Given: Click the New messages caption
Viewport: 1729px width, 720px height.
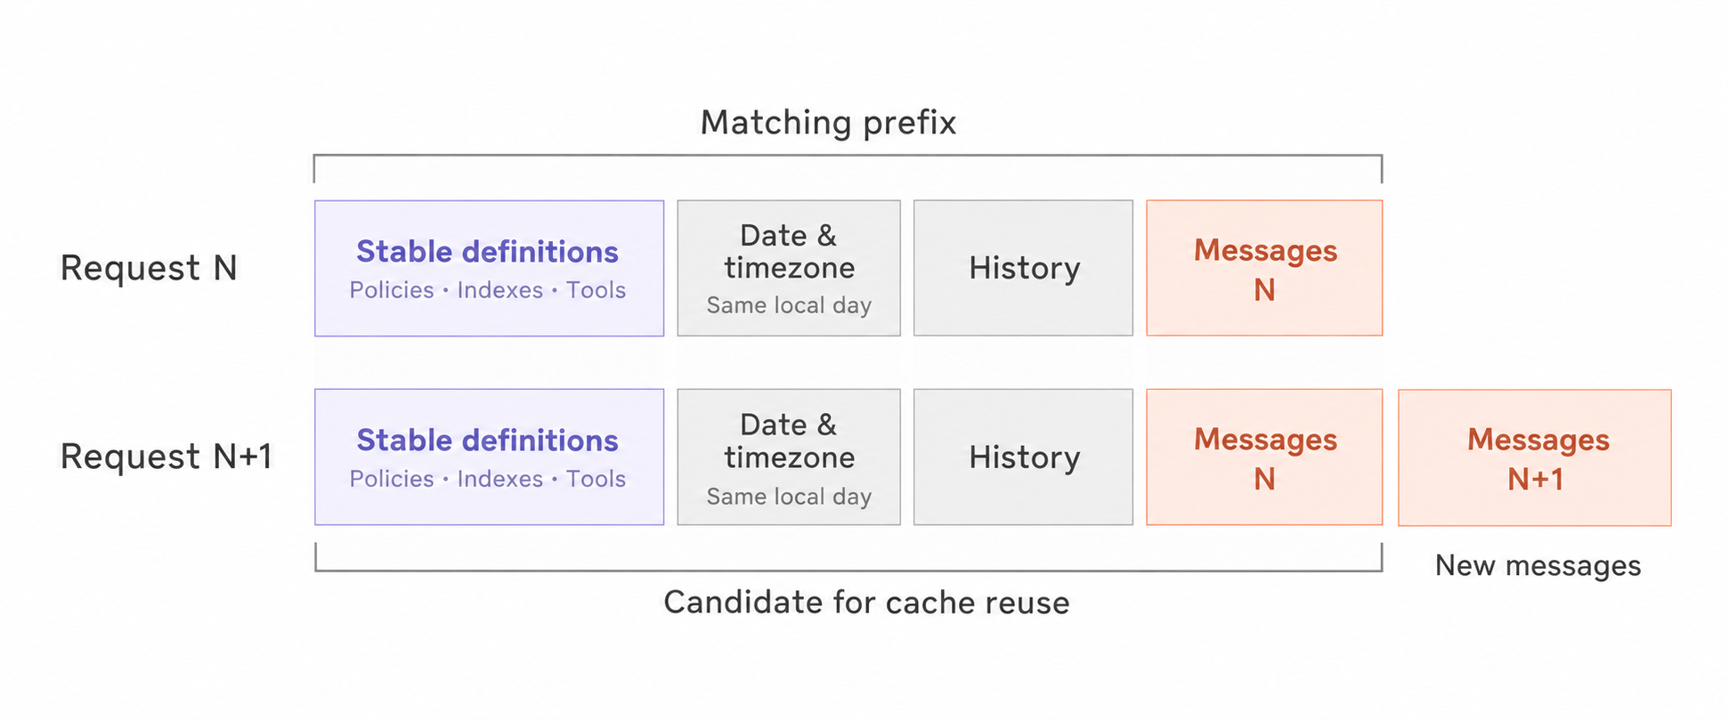Looking at the screenshot, I should 1538,566.
